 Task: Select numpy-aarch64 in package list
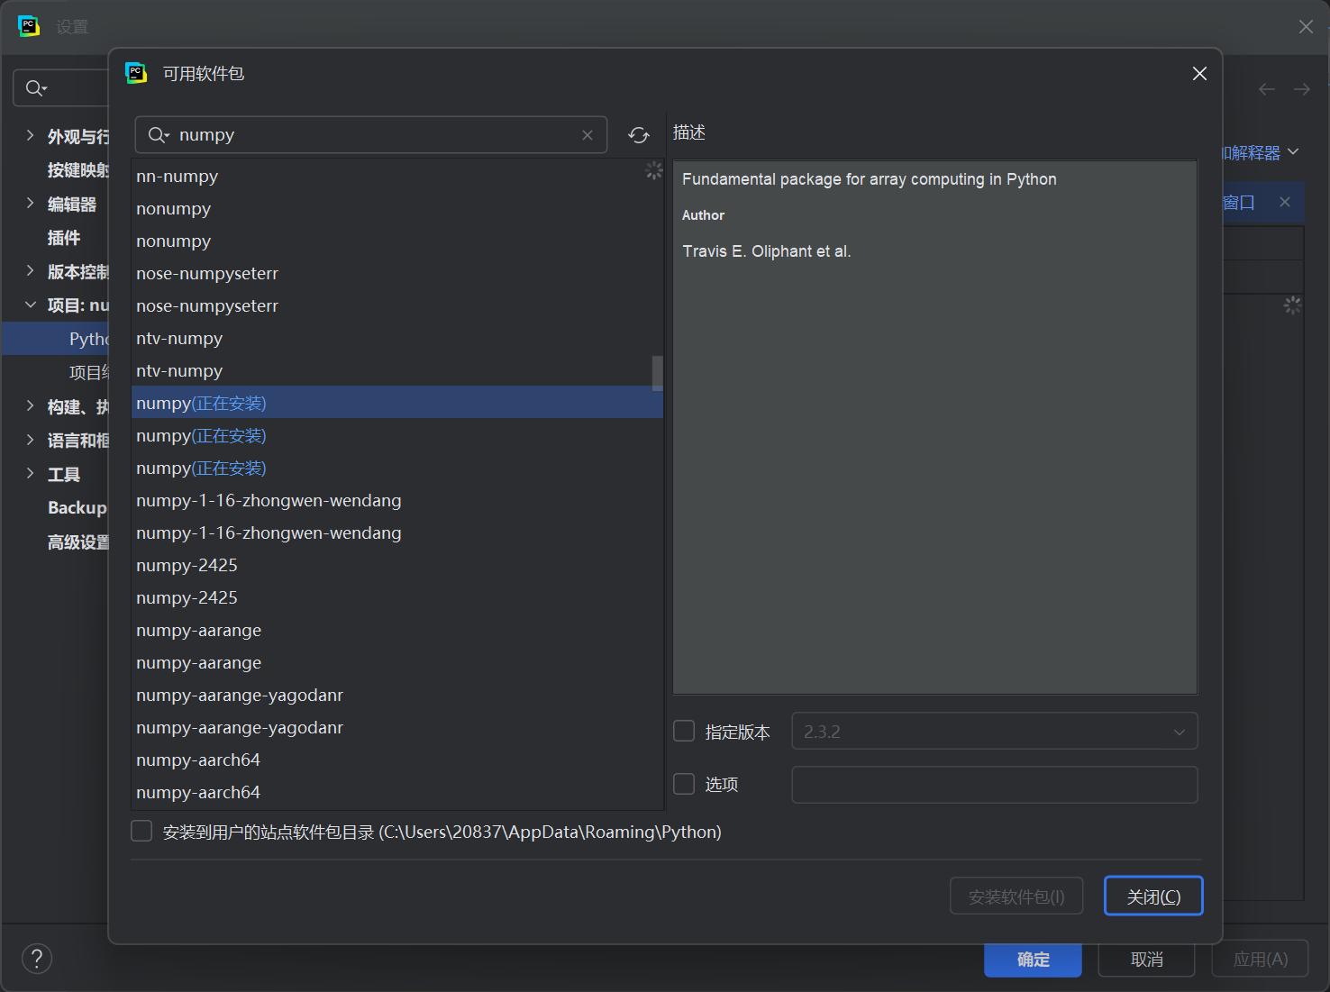198,760
